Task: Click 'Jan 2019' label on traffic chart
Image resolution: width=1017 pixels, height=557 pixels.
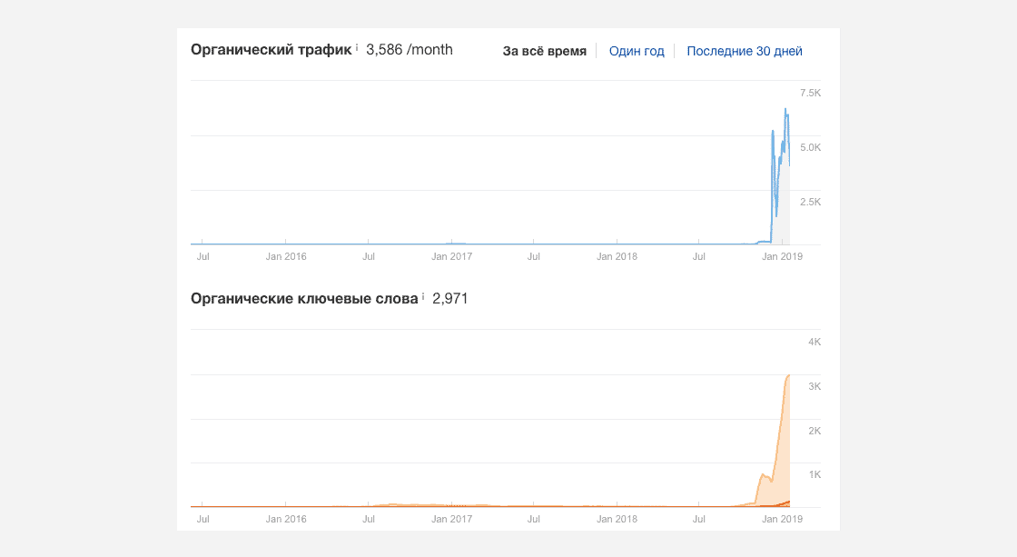Action: tap(782, 256)
